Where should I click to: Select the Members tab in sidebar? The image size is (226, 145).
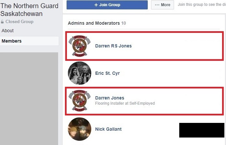tap(30, 41)
